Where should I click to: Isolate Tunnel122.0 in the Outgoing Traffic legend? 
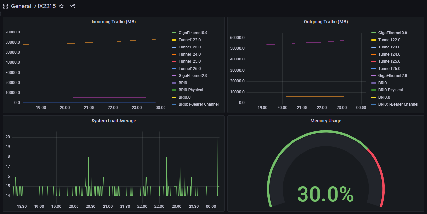(x=389, y=40)
